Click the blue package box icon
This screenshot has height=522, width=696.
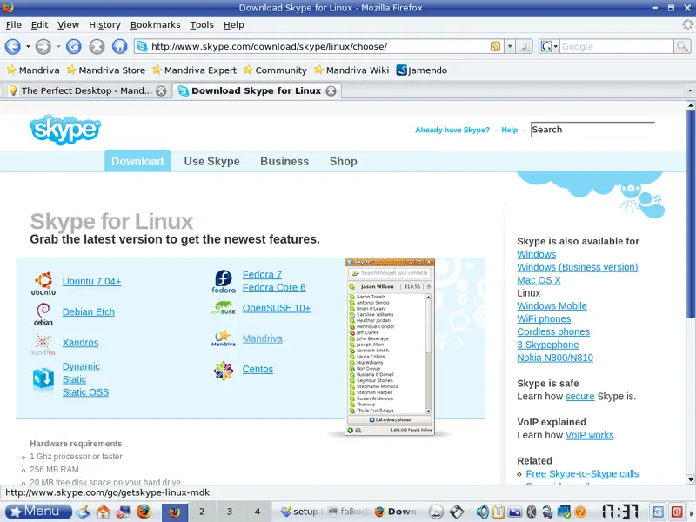tap(43, 379)
